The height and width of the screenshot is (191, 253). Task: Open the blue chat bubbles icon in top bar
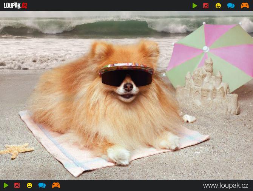(x=231, y=6)
